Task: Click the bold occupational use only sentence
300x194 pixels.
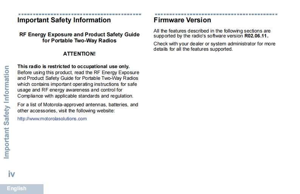Action: click(73, 67)
